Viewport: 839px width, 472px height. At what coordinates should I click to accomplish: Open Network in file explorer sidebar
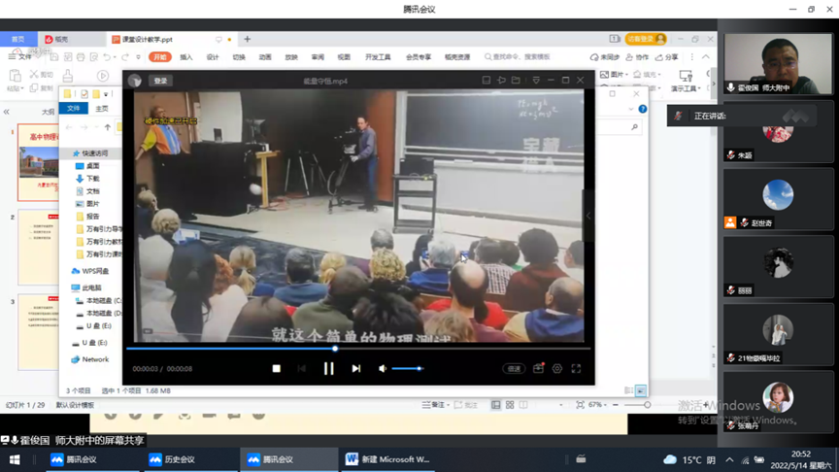pos(95,359)
